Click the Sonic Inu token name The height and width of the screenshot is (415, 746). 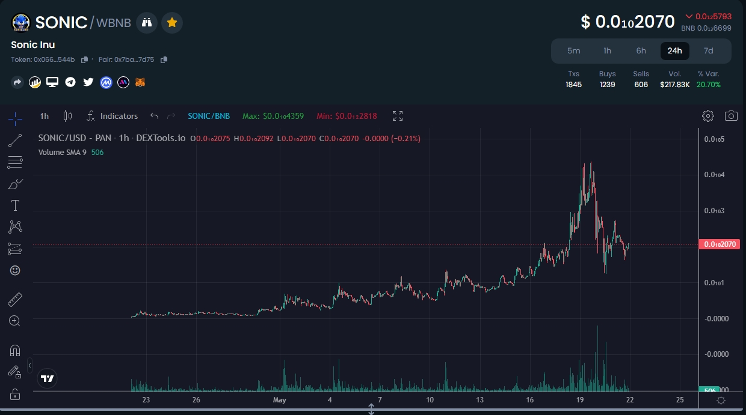coord(33,45)
